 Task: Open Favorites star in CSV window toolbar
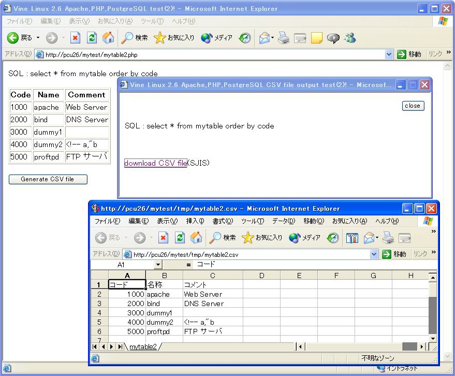[262, 238]
